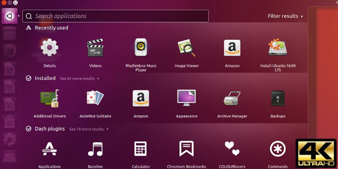Open LibreOffice Impress in the launcher
The image size is (338, 169).
coord(10,104)
